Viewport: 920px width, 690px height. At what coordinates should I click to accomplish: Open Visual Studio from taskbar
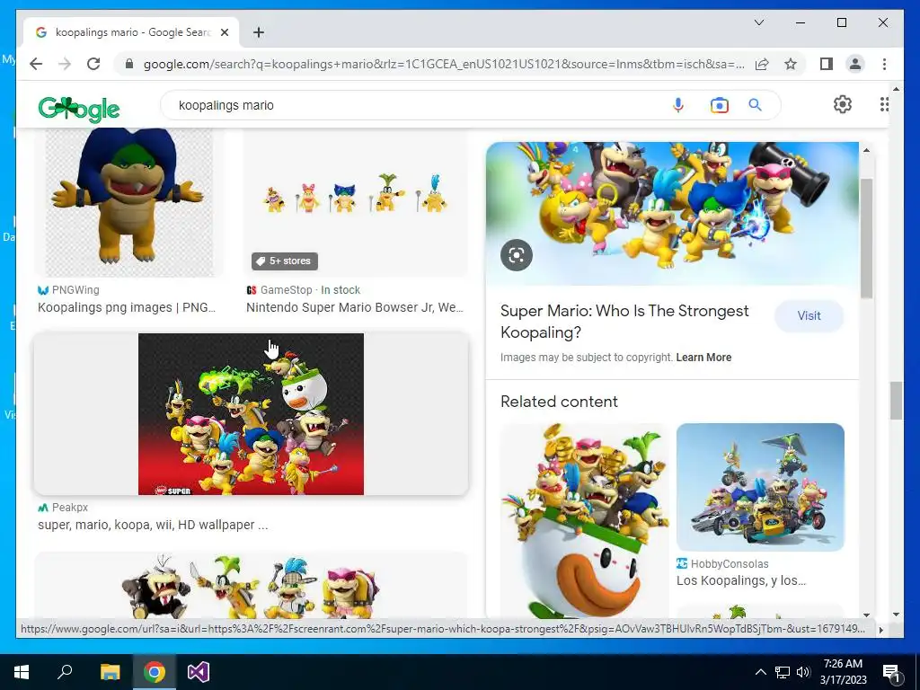[x=199, y=672]
